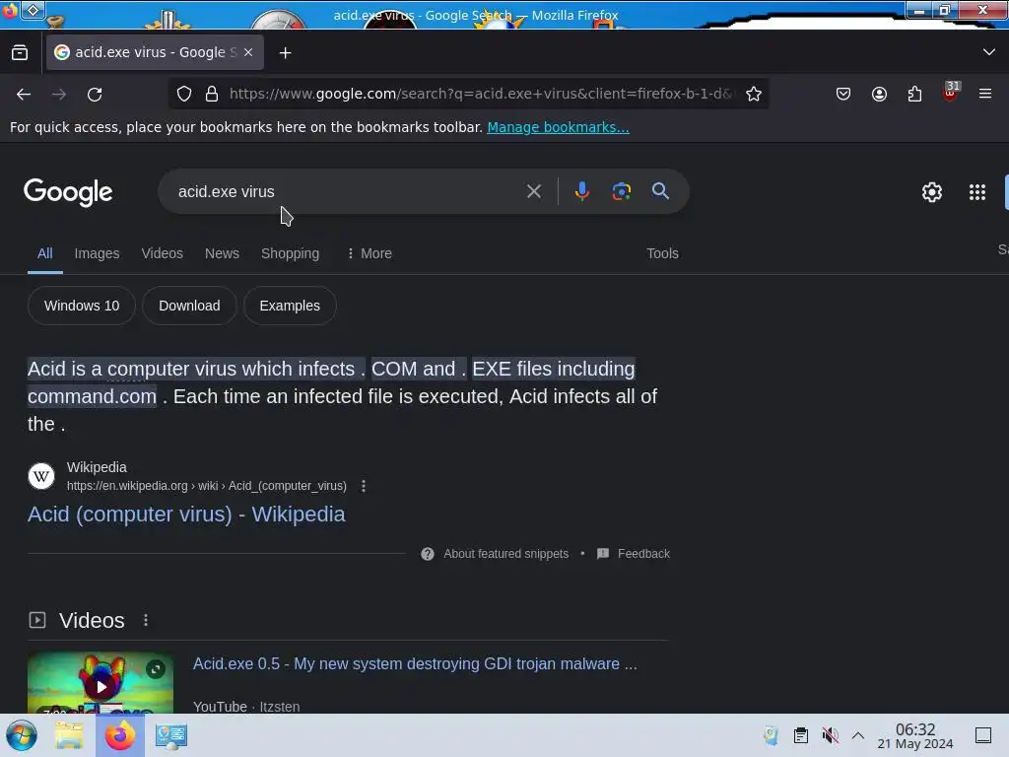Show desktop with taskbar square button

click(983, 735)
